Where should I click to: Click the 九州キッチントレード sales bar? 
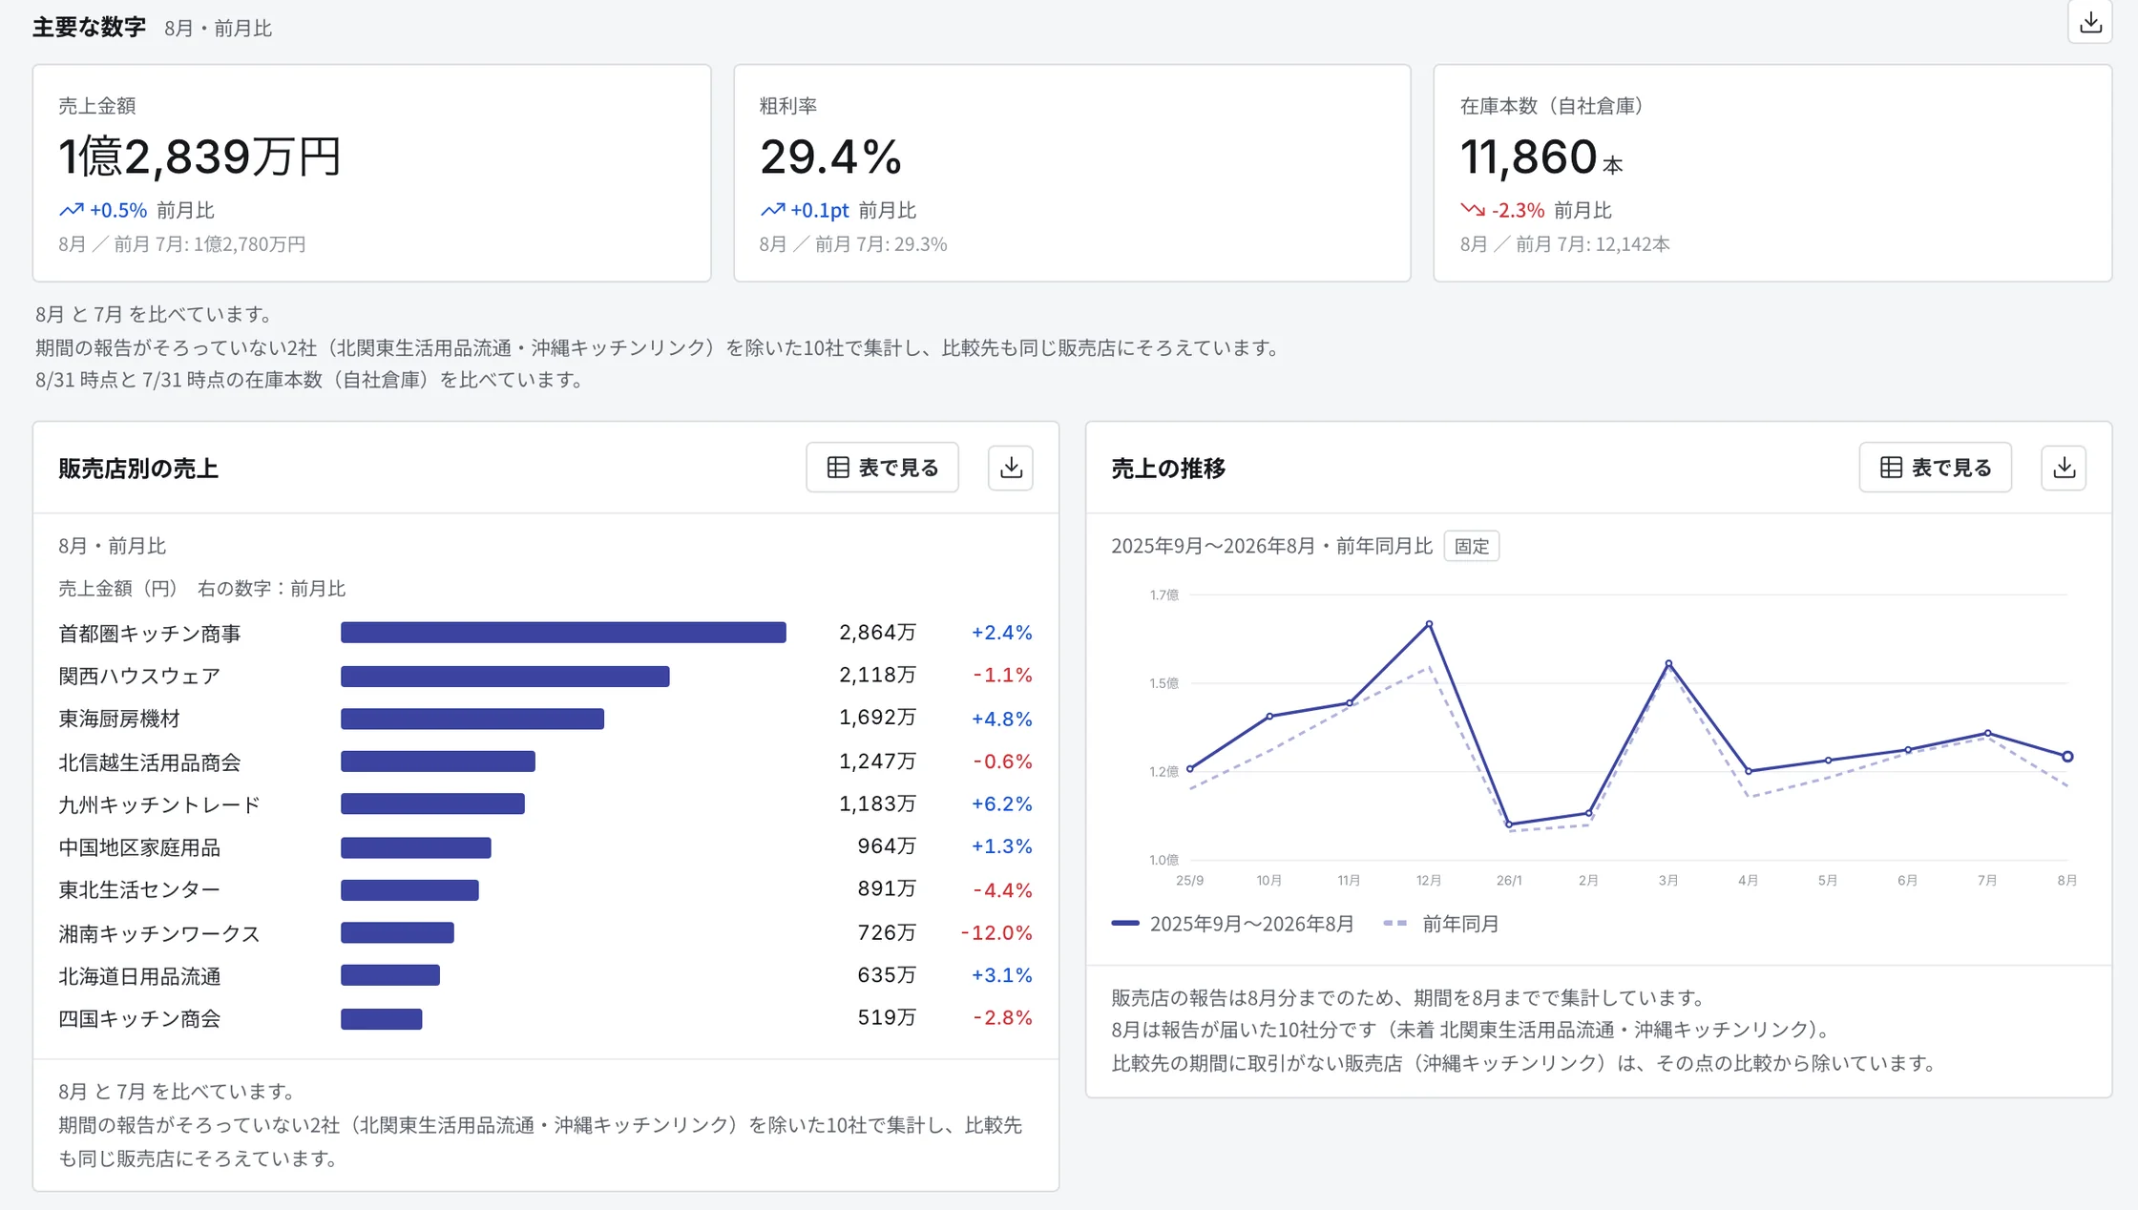click(432, 804)
